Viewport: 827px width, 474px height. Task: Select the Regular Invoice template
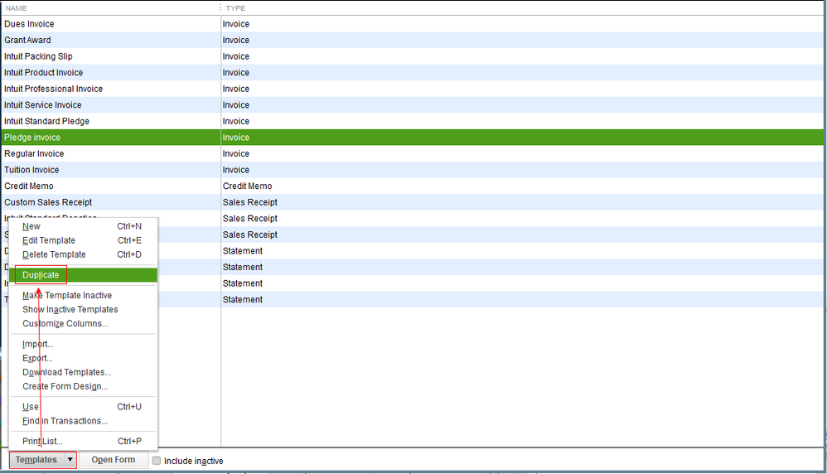pos(34,154)
